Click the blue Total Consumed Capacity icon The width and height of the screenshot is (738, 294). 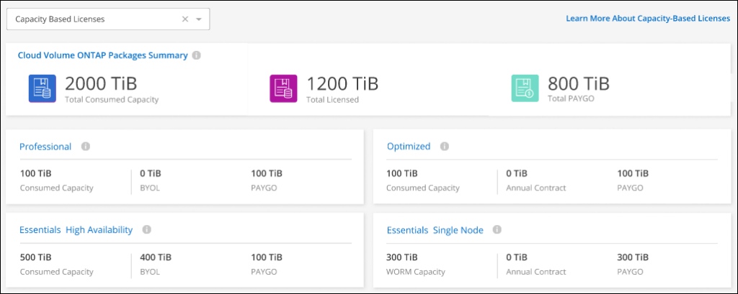point(42,88)
